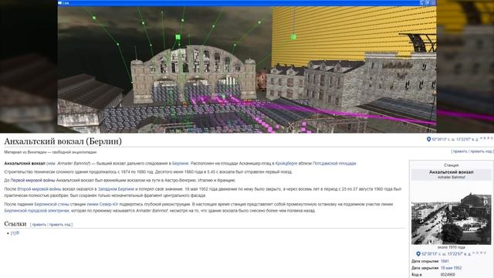Follow the 'Первой мировой войны' link
The height and width of the screenshot is (278, 494).
32,180
